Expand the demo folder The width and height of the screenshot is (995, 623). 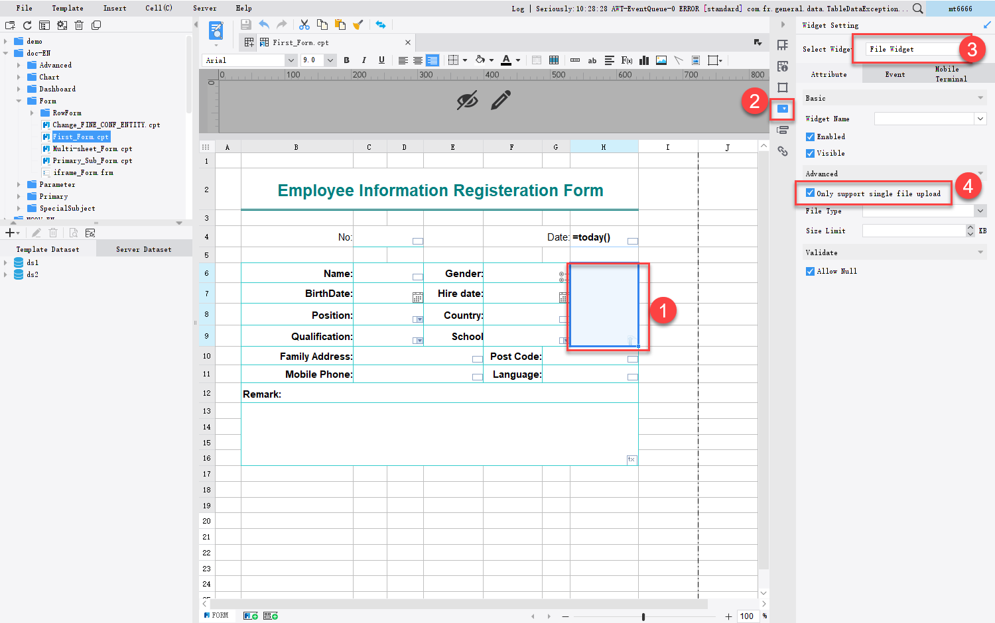click(x=6, y=41)
